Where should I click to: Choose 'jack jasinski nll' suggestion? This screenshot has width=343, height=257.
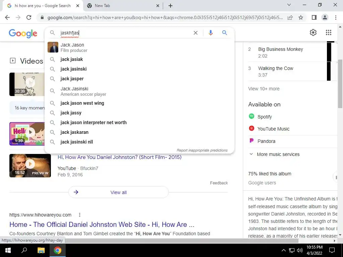click(139, 142)
